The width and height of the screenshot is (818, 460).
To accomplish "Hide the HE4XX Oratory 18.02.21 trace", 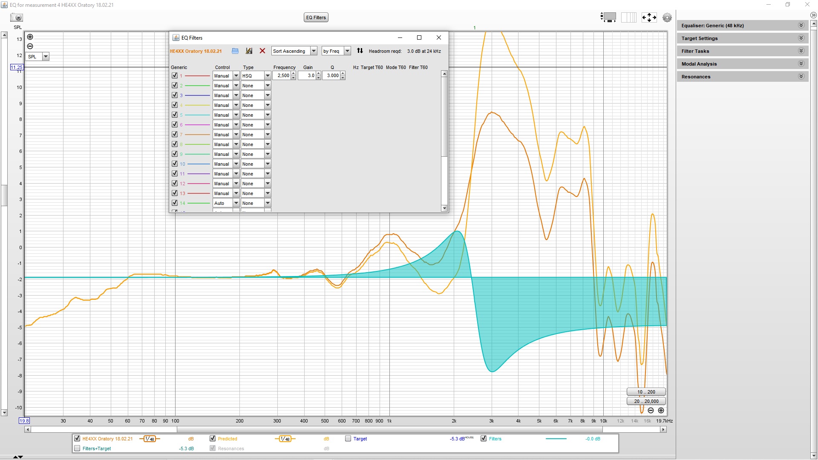I will point(77,438).
